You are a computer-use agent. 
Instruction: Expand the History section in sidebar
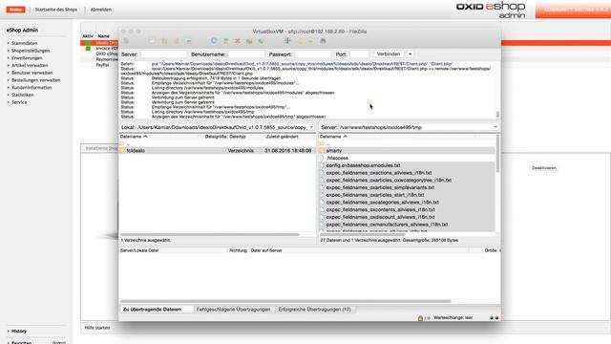[18, 332]
